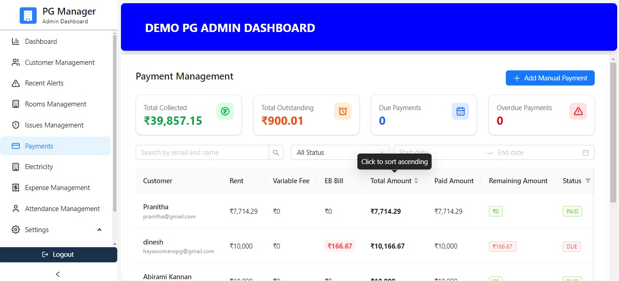Open the Status column filter
Viewport: 619px width, 281px height.
click(587, 181)
